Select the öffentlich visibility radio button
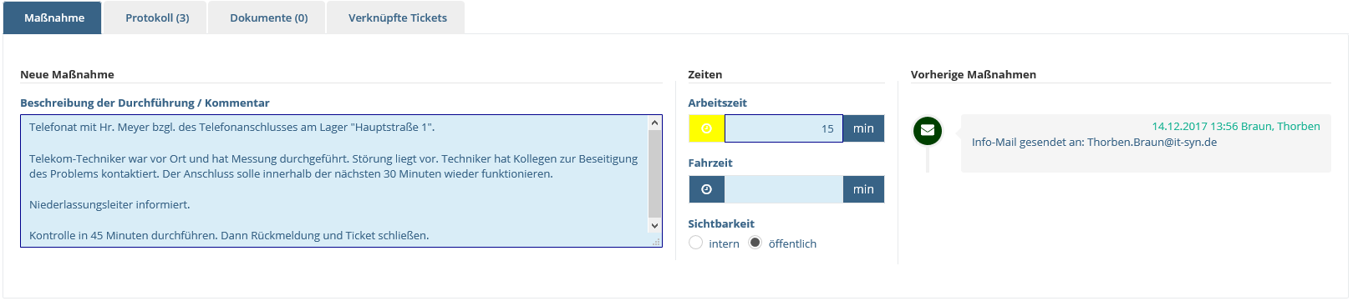This screenshot has width=1353, height=301. (755, 243)
